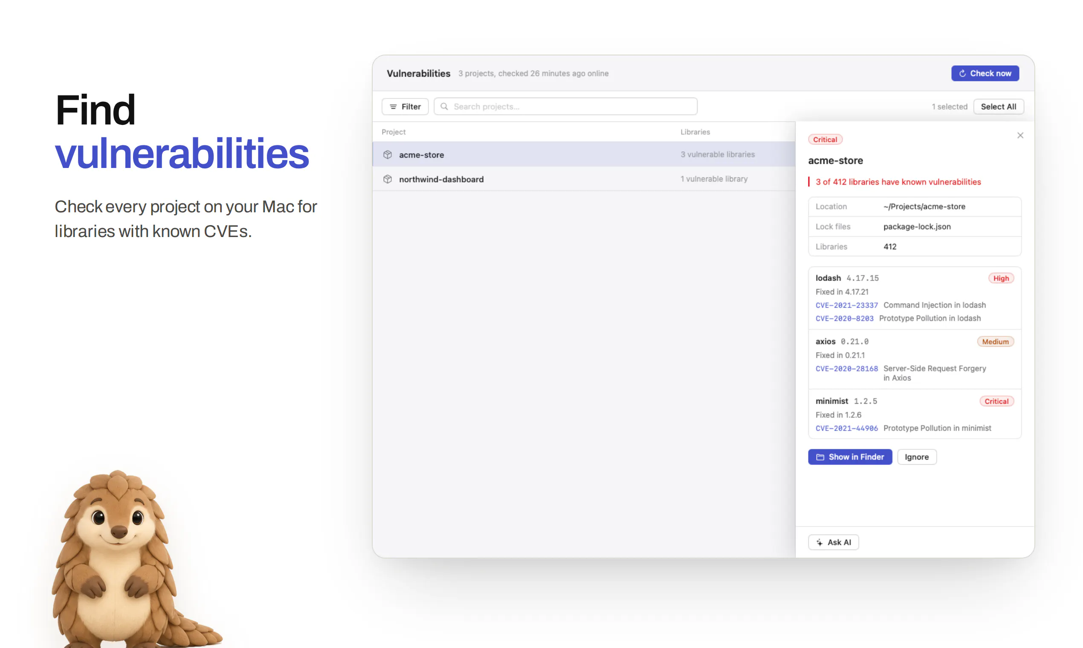This screenshot has height=648, width=1083.
Task: Select the northwind-dashboard project row
Action: point(583,179)
